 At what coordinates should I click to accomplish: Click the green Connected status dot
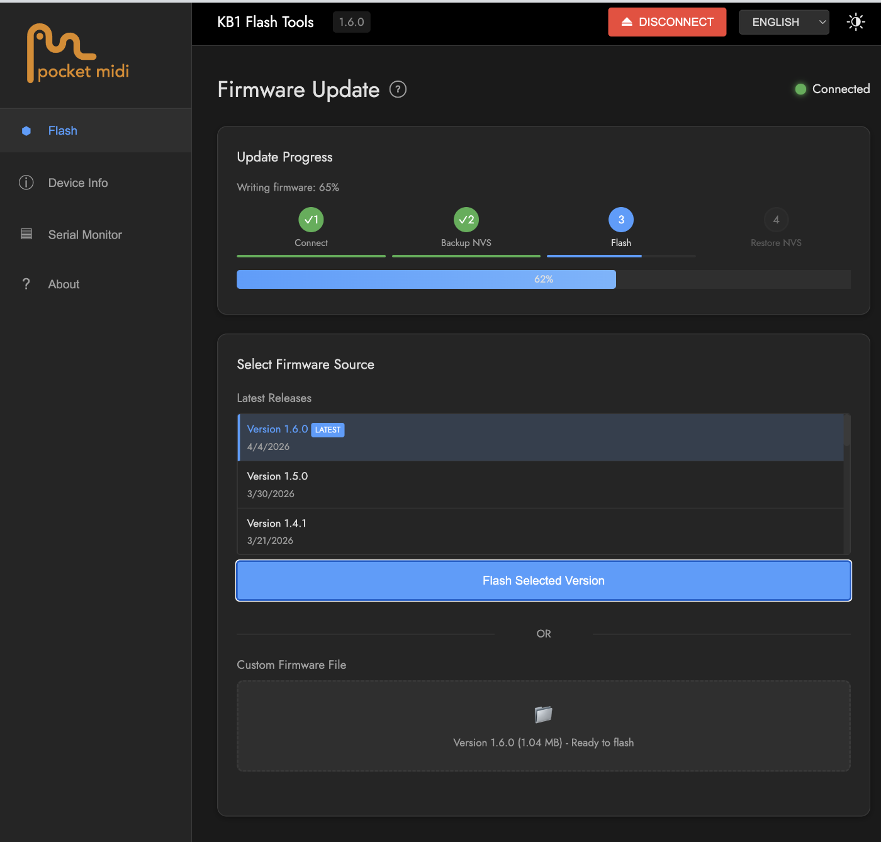[x=800, y=89]
